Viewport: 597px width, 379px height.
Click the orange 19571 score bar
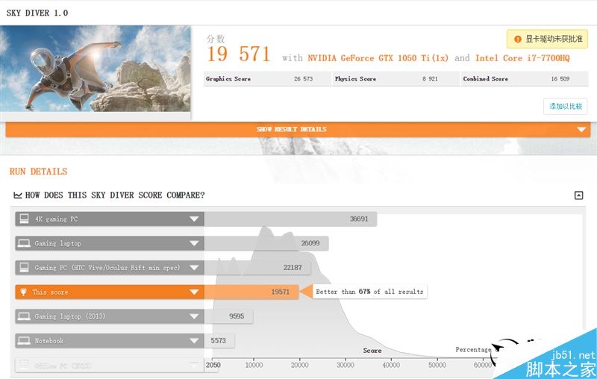coord(251,292)
